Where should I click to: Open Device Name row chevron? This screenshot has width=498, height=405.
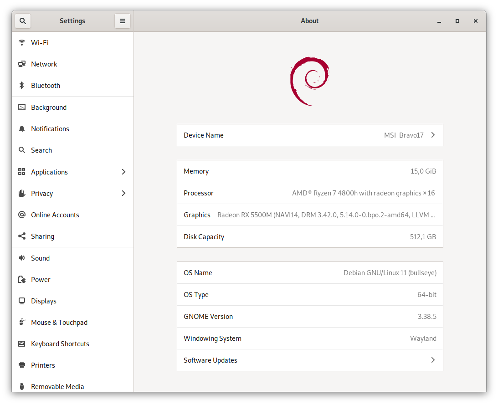pos(433,135)
